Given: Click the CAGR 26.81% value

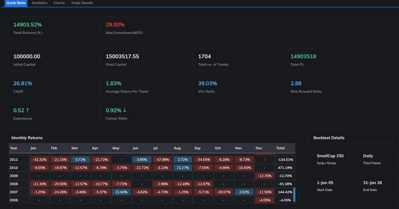Looking at the screenshot, I should coord(23,83).
